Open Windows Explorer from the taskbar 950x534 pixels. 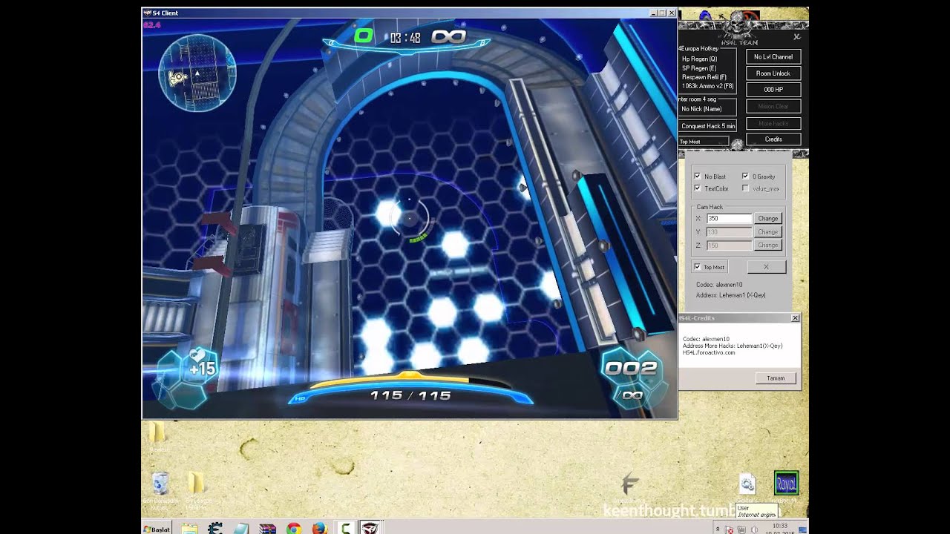pyautogui.click(x=189, y=529)
